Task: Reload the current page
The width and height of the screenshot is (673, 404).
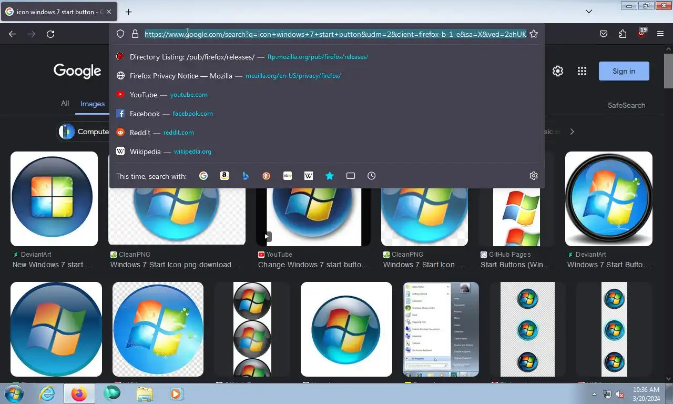Action: [50, 34]
